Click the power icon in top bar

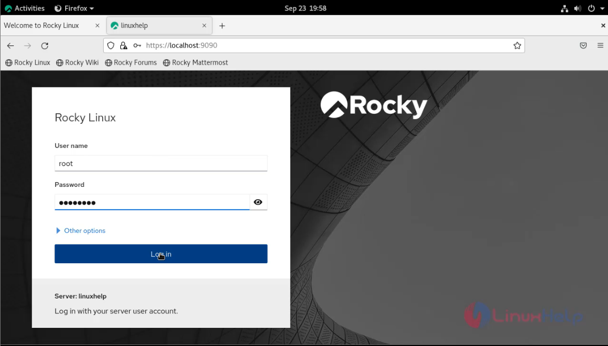591,8
